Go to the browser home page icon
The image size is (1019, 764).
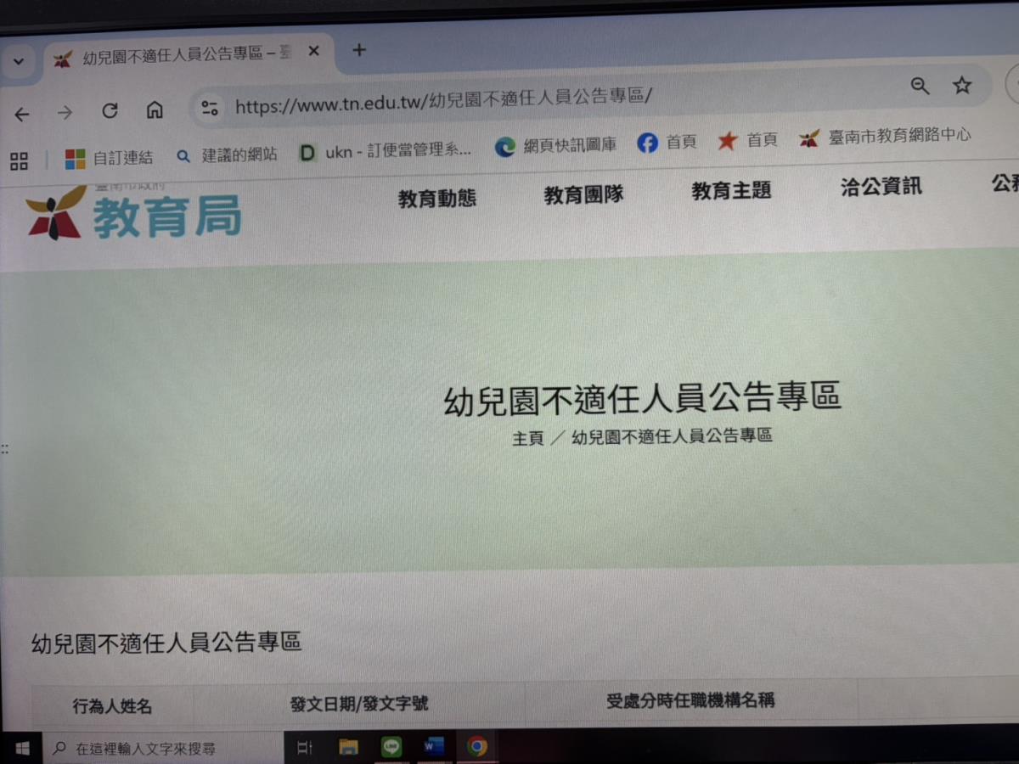[x=155, y=110]
